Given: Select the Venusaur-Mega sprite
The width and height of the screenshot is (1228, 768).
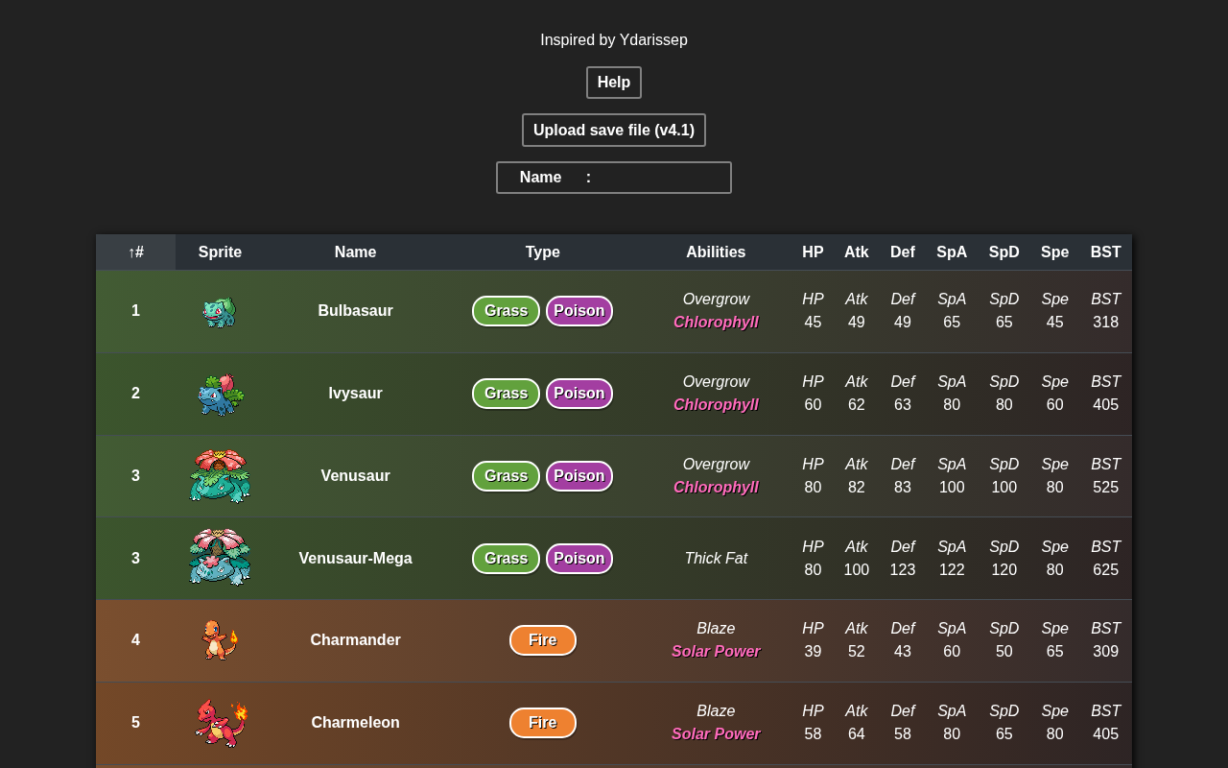Looking at the screenshot, I should [220, 558].
